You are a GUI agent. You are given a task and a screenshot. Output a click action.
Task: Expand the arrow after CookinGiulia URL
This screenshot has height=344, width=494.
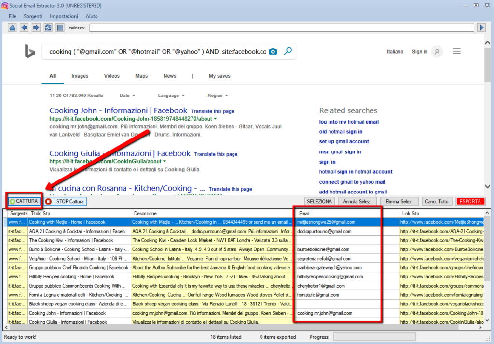164,161
